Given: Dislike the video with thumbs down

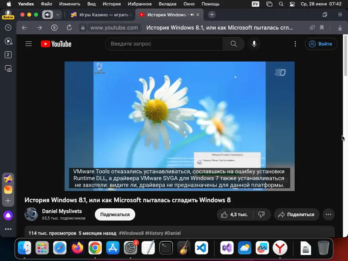Looking at the screenshot, I should click(x=261, y=215).
